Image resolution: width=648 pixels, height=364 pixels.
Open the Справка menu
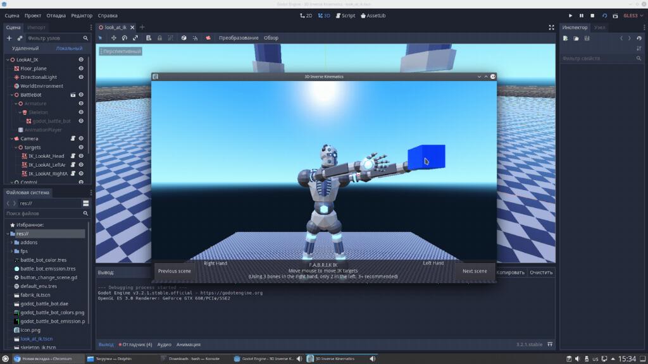pos(108,16)
